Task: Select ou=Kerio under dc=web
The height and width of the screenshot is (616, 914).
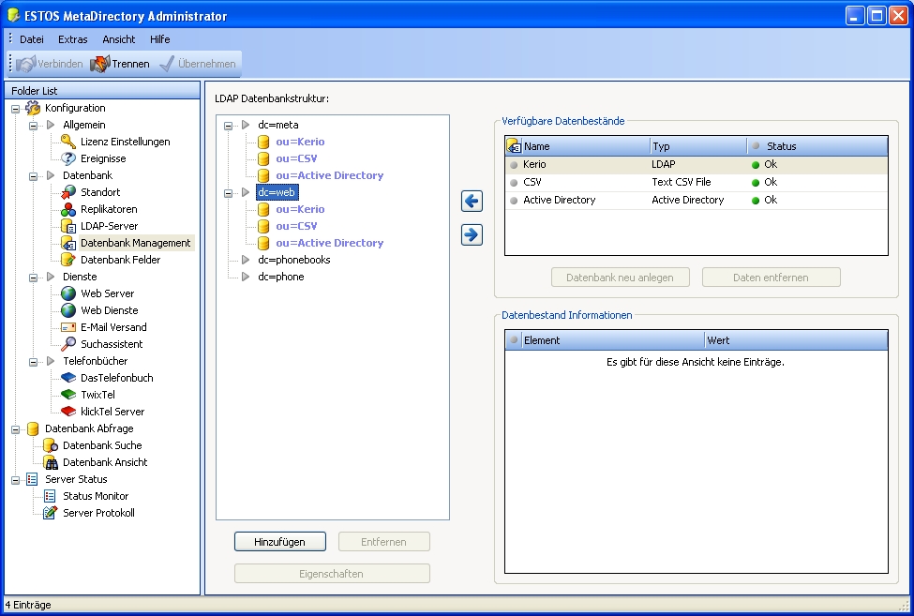Action: (300, 209)
